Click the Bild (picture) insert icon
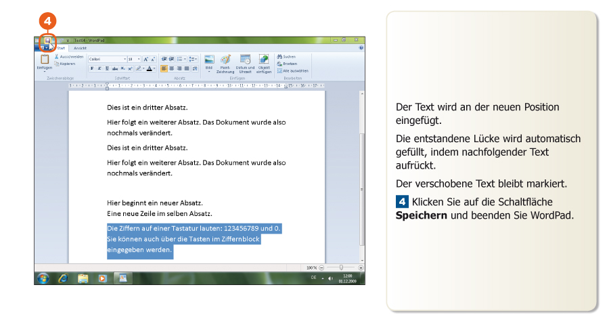 pos(209,60)
